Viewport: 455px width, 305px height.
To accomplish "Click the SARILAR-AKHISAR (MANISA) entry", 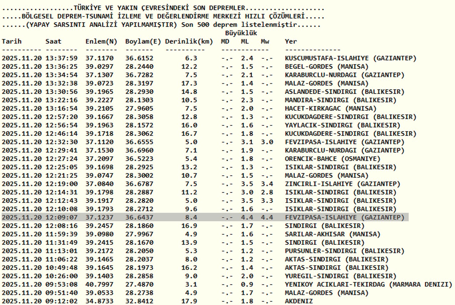I will pyautogui.click(x=332, y=234).
